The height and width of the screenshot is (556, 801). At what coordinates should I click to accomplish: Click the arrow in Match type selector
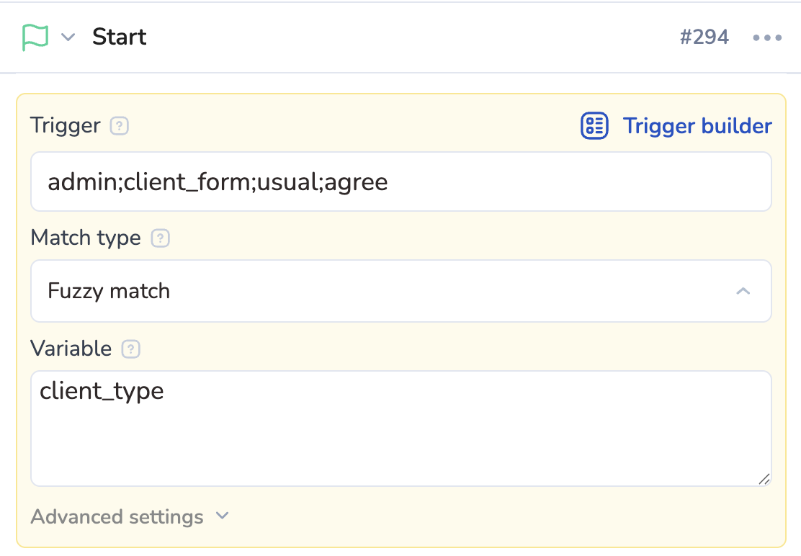743,291
